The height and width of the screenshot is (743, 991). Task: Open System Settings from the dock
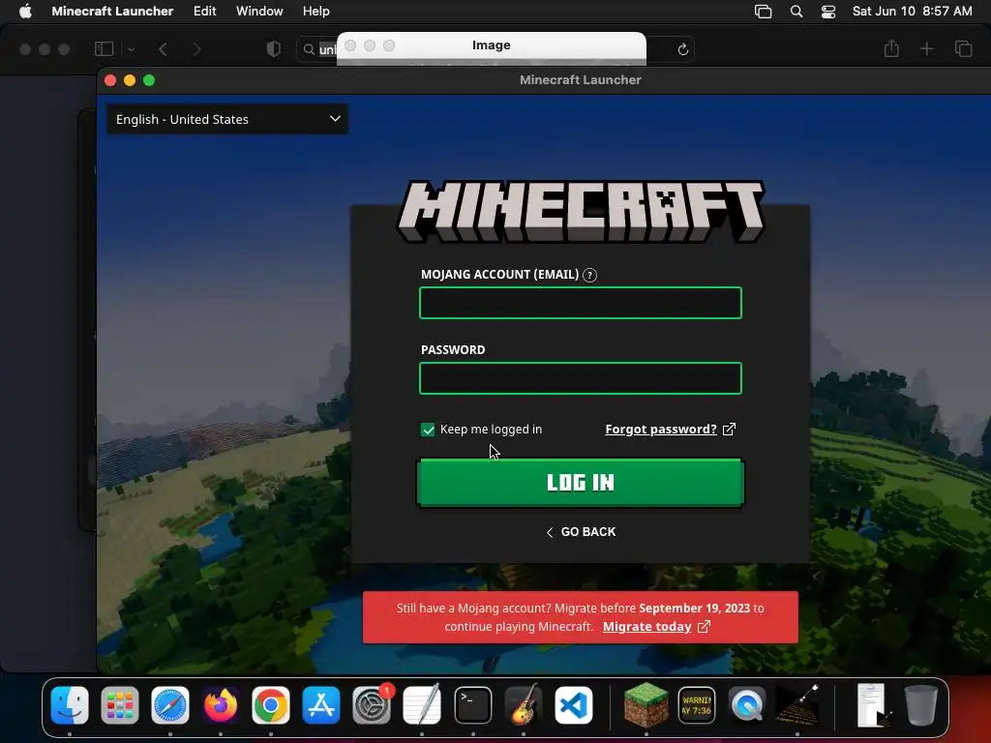[372, 705]
